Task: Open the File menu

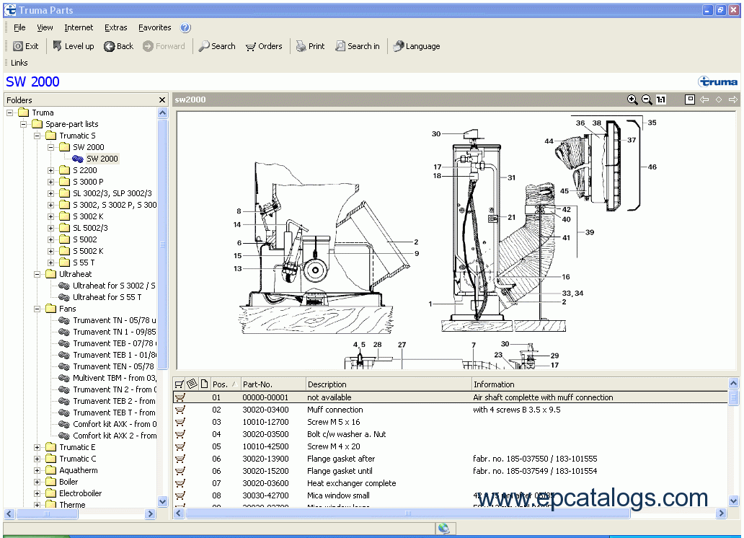Action: point(19,27)
